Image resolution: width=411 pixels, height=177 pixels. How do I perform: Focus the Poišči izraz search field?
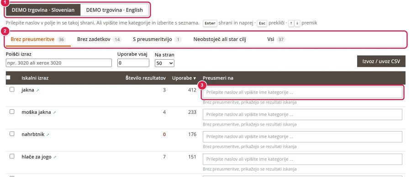(x=59, y=63)
